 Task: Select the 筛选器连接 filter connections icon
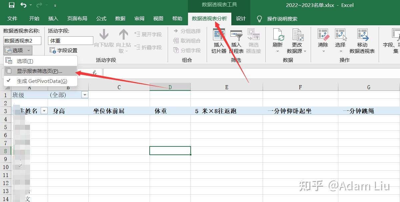pos(253,40)
